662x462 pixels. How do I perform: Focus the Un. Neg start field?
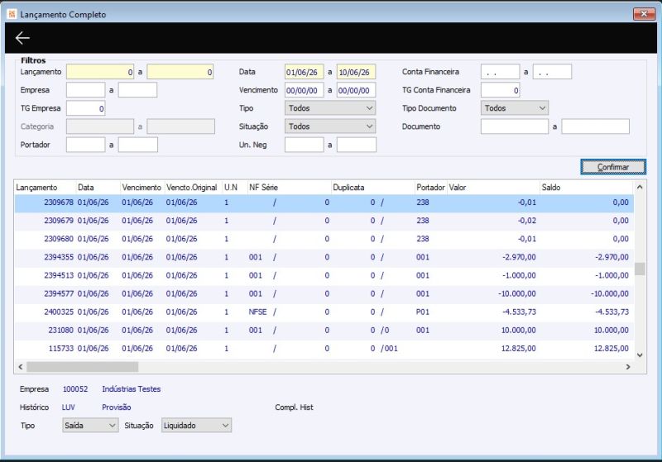[304, 145]
